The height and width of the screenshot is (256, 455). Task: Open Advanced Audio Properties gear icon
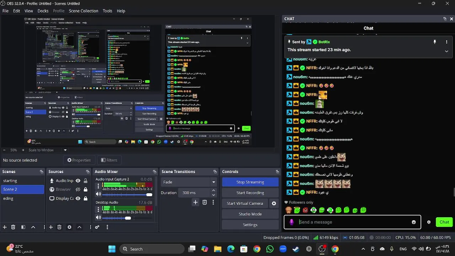click(x=97, y=227)
